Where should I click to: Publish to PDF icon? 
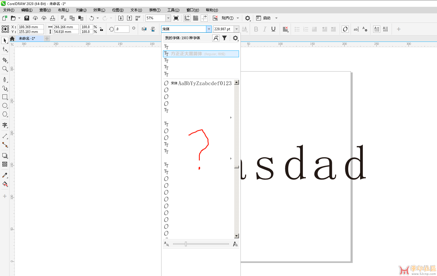138,18
